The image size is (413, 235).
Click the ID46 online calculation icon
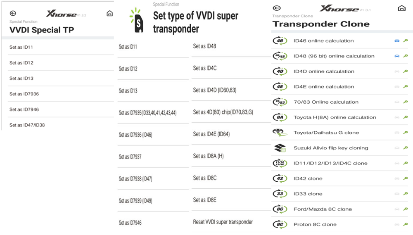coord(280,41)
